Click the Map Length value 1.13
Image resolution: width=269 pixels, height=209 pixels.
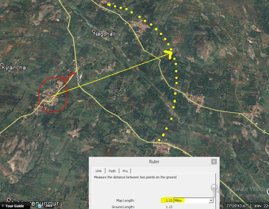[169, 201]
